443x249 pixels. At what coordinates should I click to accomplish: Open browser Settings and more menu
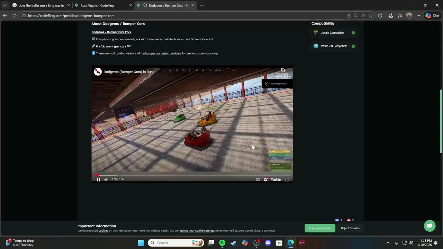click(418, 16)
